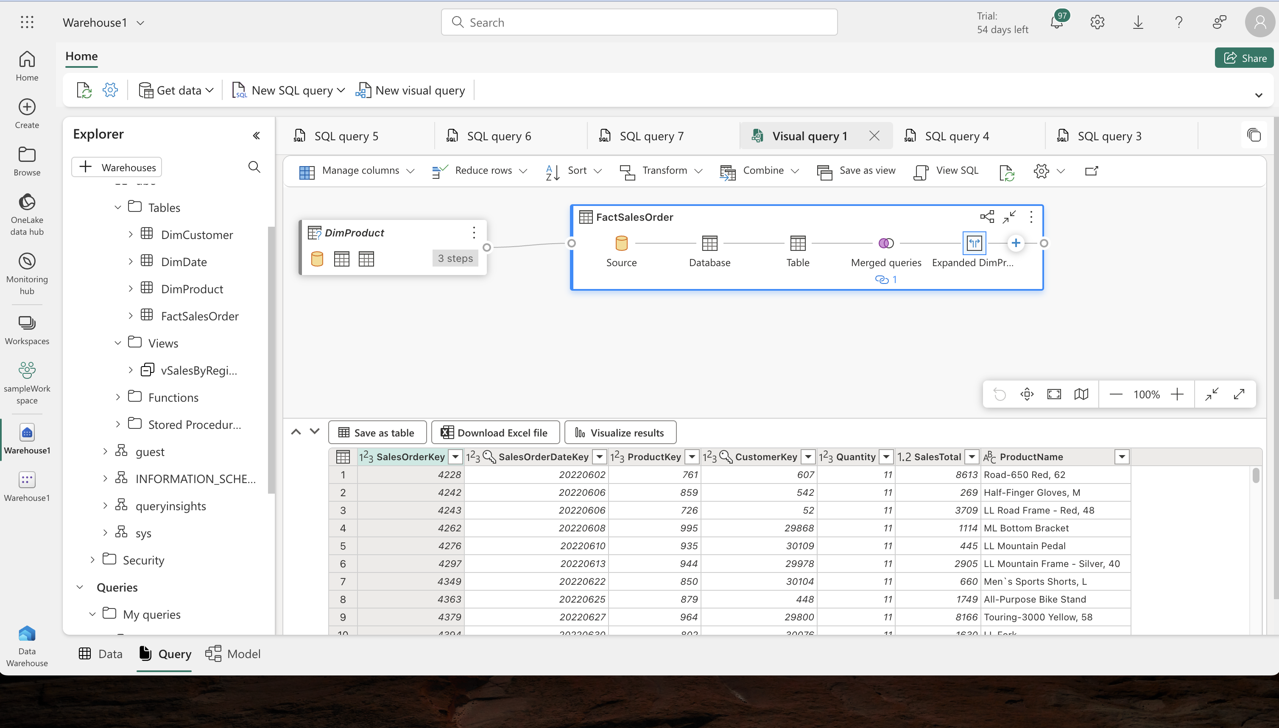Open Monitoring hub
The image size is (1279, 728).
pos(27,273)
